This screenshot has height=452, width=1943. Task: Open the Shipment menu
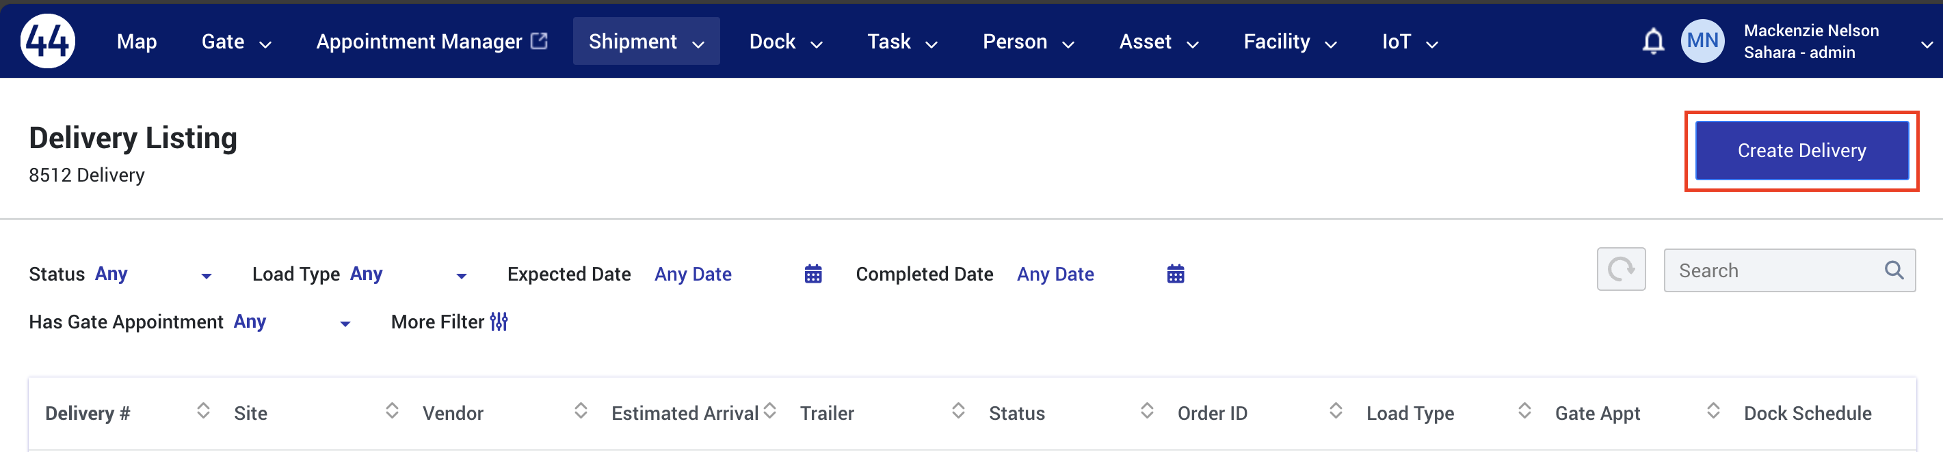pos(646,42)
